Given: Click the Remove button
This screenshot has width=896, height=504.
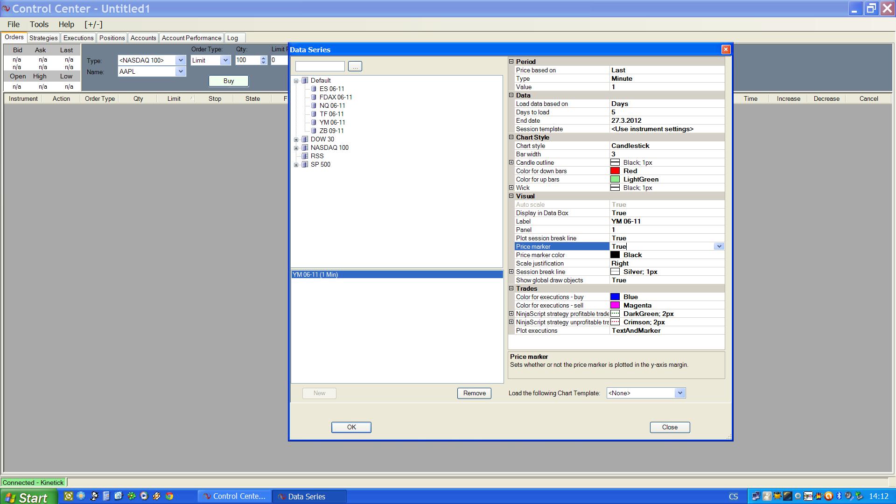Looking at the screenshot, I should [474, 393].
